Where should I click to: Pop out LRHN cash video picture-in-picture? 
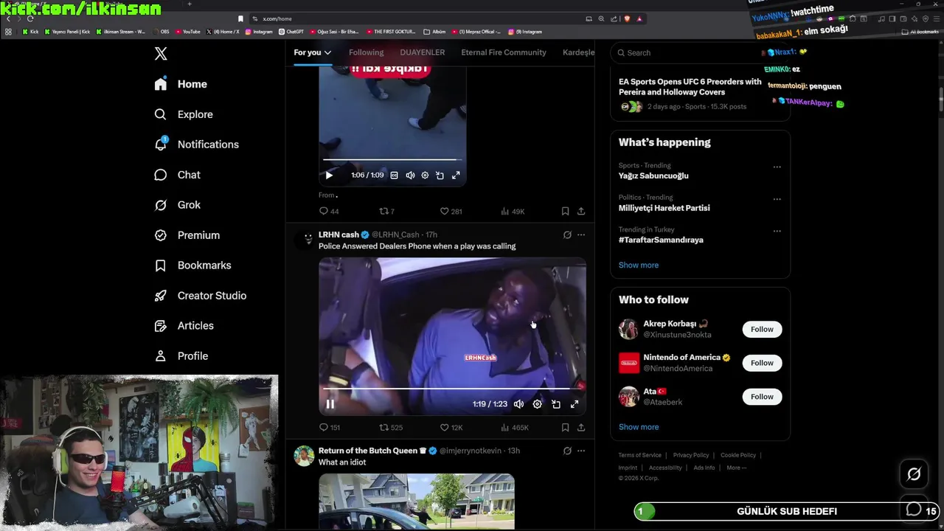click(556, 404)
